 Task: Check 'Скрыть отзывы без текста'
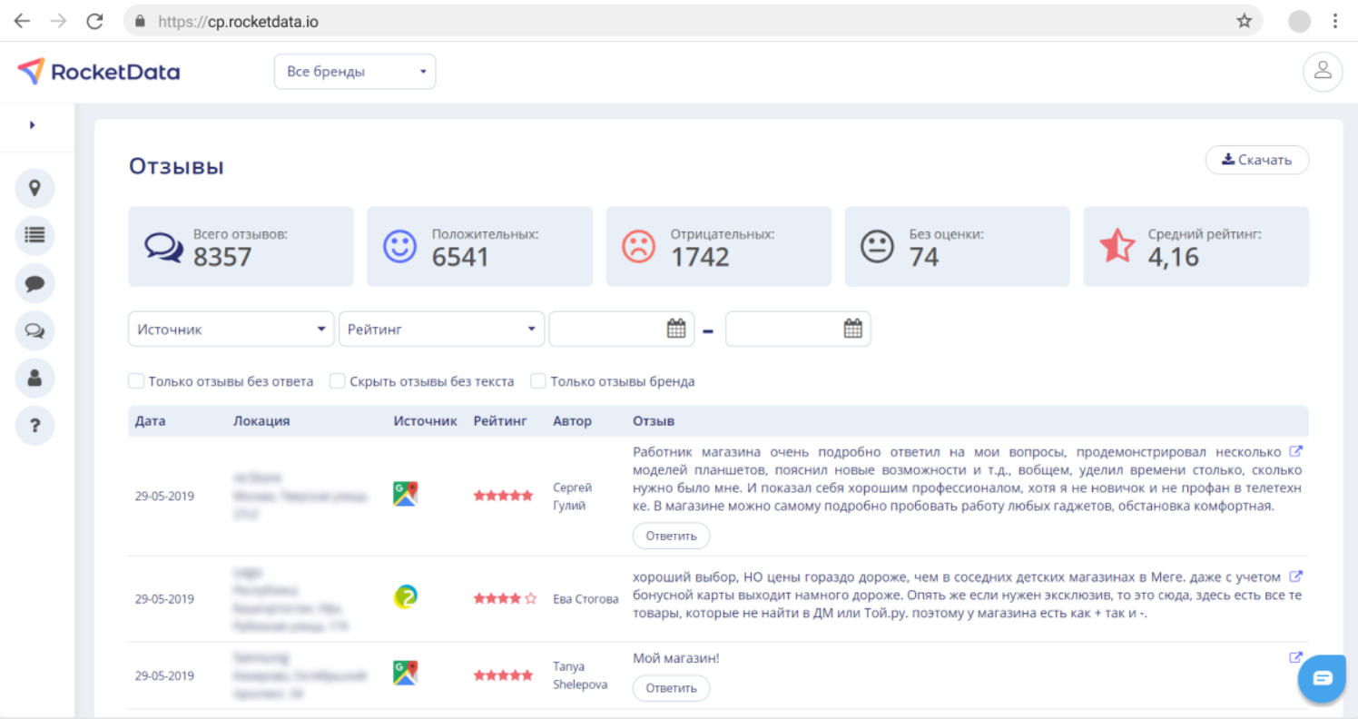(337, 381)
